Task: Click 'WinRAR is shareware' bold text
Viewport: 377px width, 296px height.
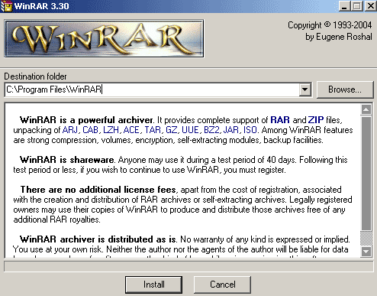Action: (x=67, y=160)
